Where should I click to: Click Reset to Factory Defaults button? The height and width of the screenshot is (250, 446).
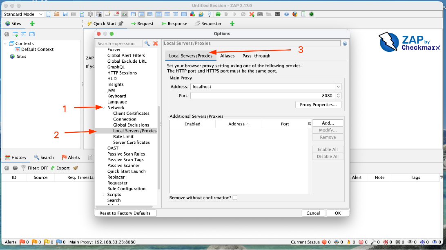(x=125, y=213)
